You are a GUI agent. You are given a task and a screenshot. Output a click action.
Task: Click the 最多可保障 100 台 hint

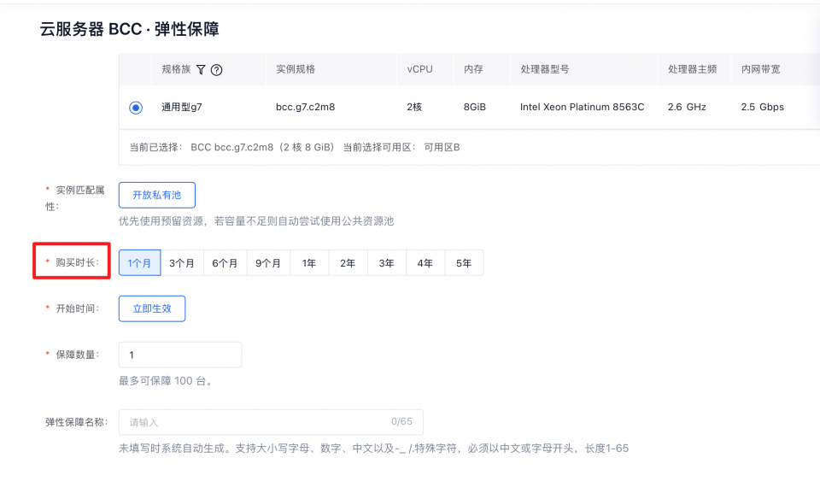pos(166,381)
